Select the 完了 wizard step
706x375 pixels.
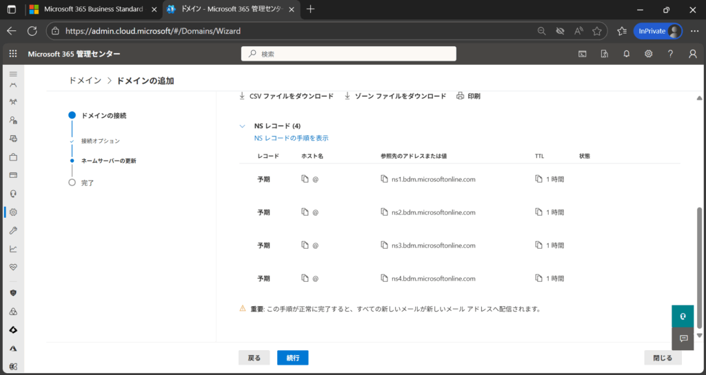coord(87,183)
